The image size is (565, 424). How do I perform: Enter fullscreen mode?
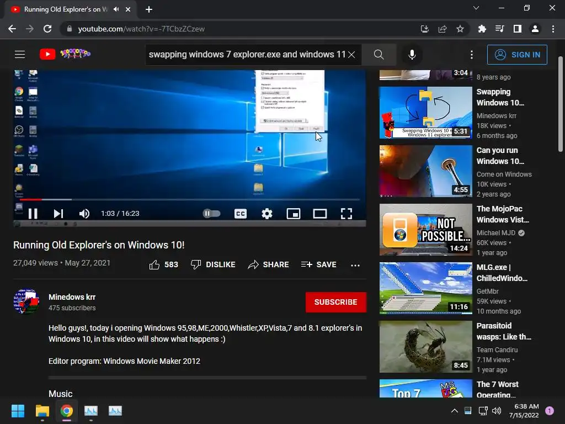point(347,214)
